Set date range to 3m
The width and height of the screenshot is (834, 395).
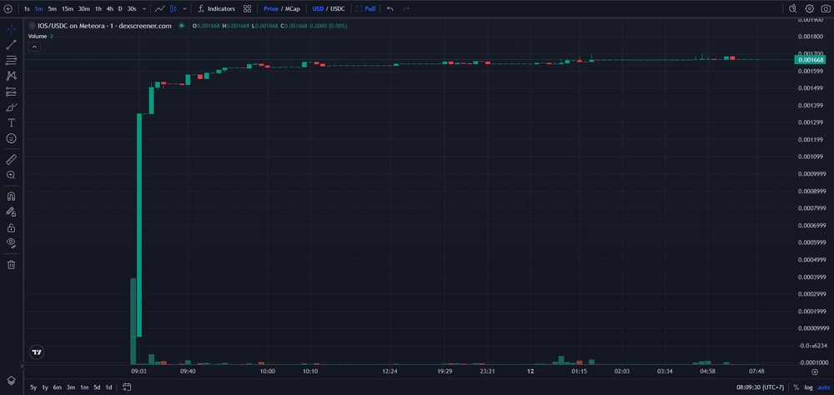71,387
